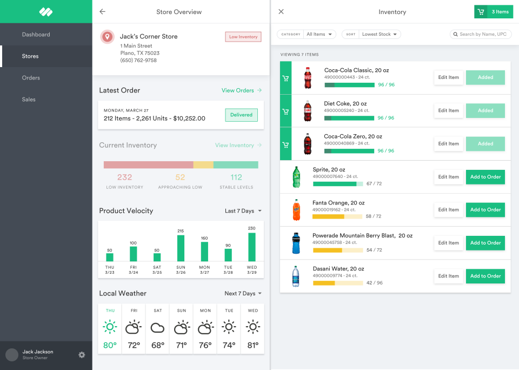Click the back arrow on Store Overview
Viewport: 519px width, 370px height.
103,11
